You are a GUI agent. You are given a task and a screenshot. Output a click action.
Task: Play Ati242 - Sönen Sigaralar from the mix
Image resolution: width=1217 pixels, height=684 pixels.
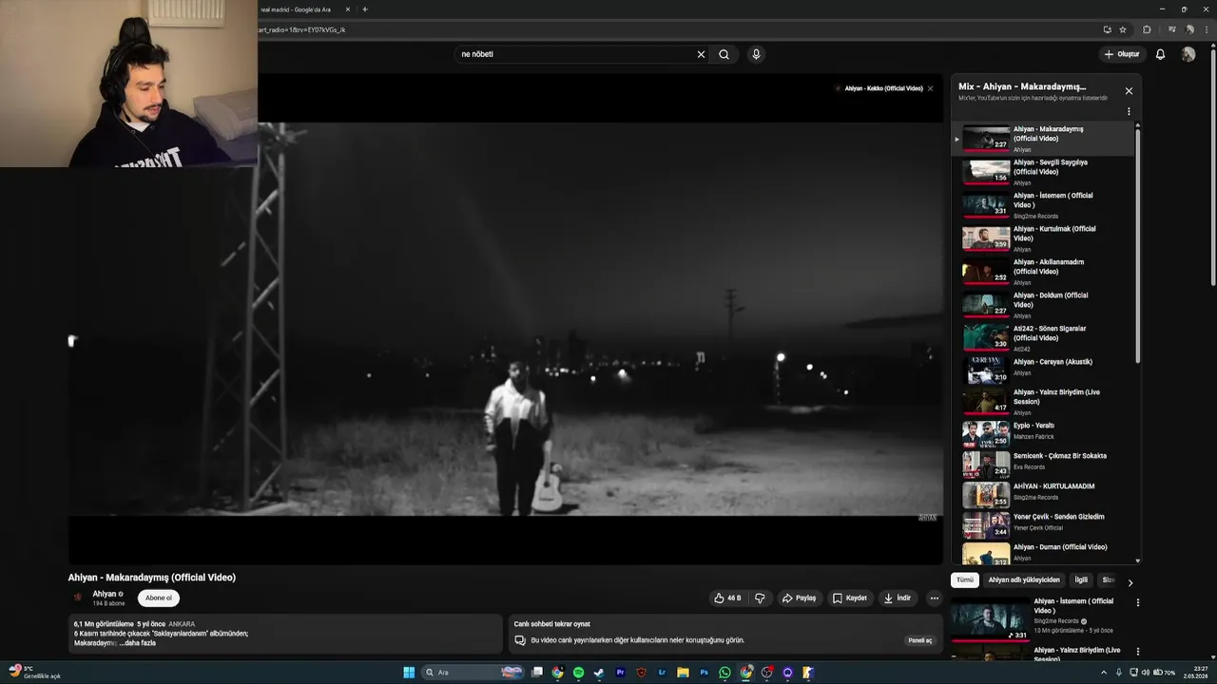tap(1043, 338)
